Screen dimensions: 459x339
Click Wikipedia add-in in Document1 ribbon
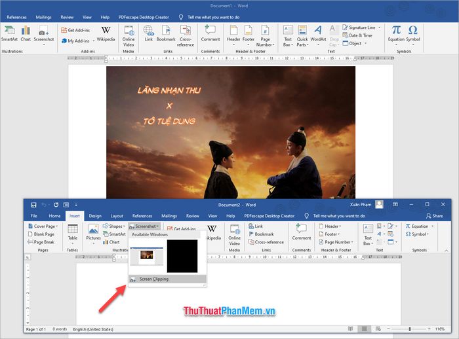tap(106, 33)
